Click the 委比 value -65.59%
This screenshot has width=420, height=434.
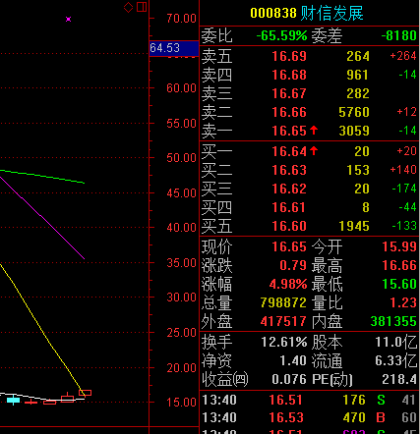[281, 35]
